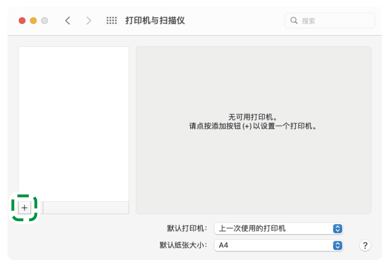Click the stepper arrows on 默认打印机 control
The width and height of the screenshot is (388, 266).
(x=337, y=229)
